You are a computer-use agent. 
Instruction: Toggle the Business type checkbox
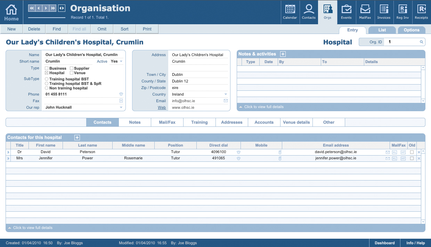[x=47, y=69]
